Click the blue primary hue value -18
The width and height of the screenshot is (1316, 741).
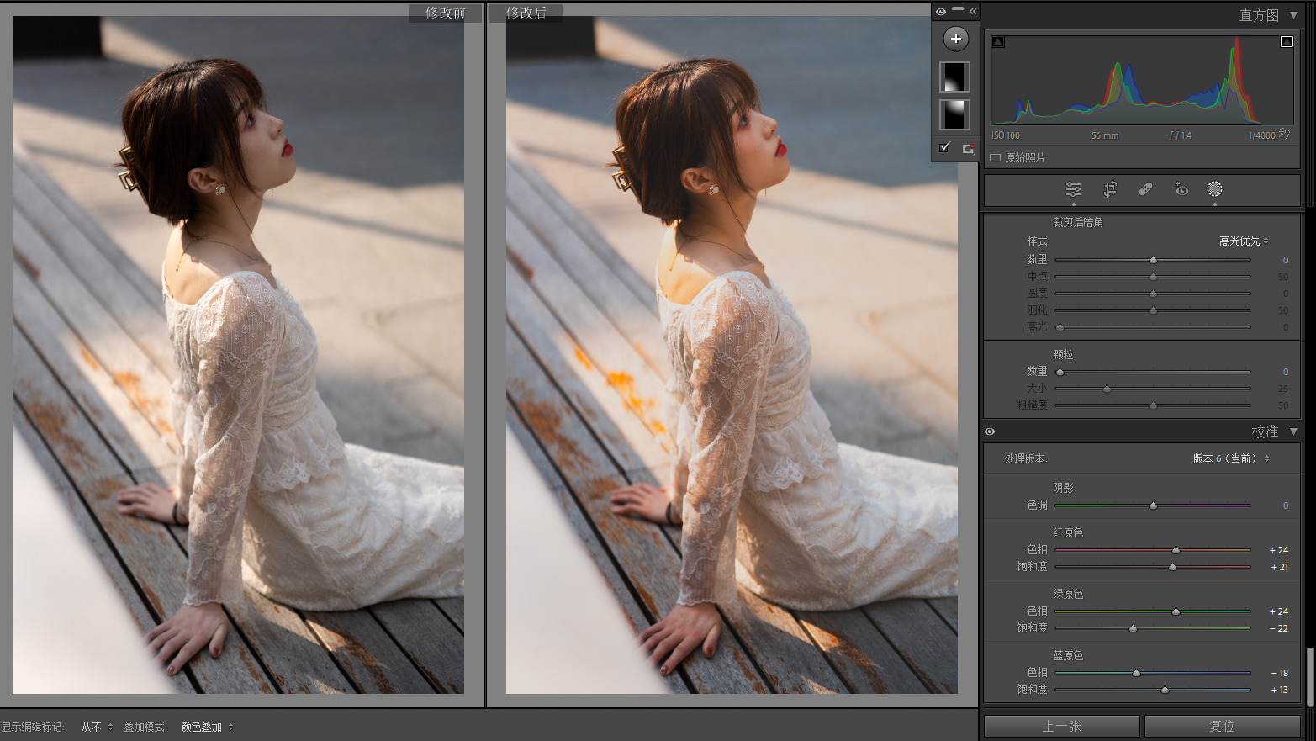coord(1279,673)
